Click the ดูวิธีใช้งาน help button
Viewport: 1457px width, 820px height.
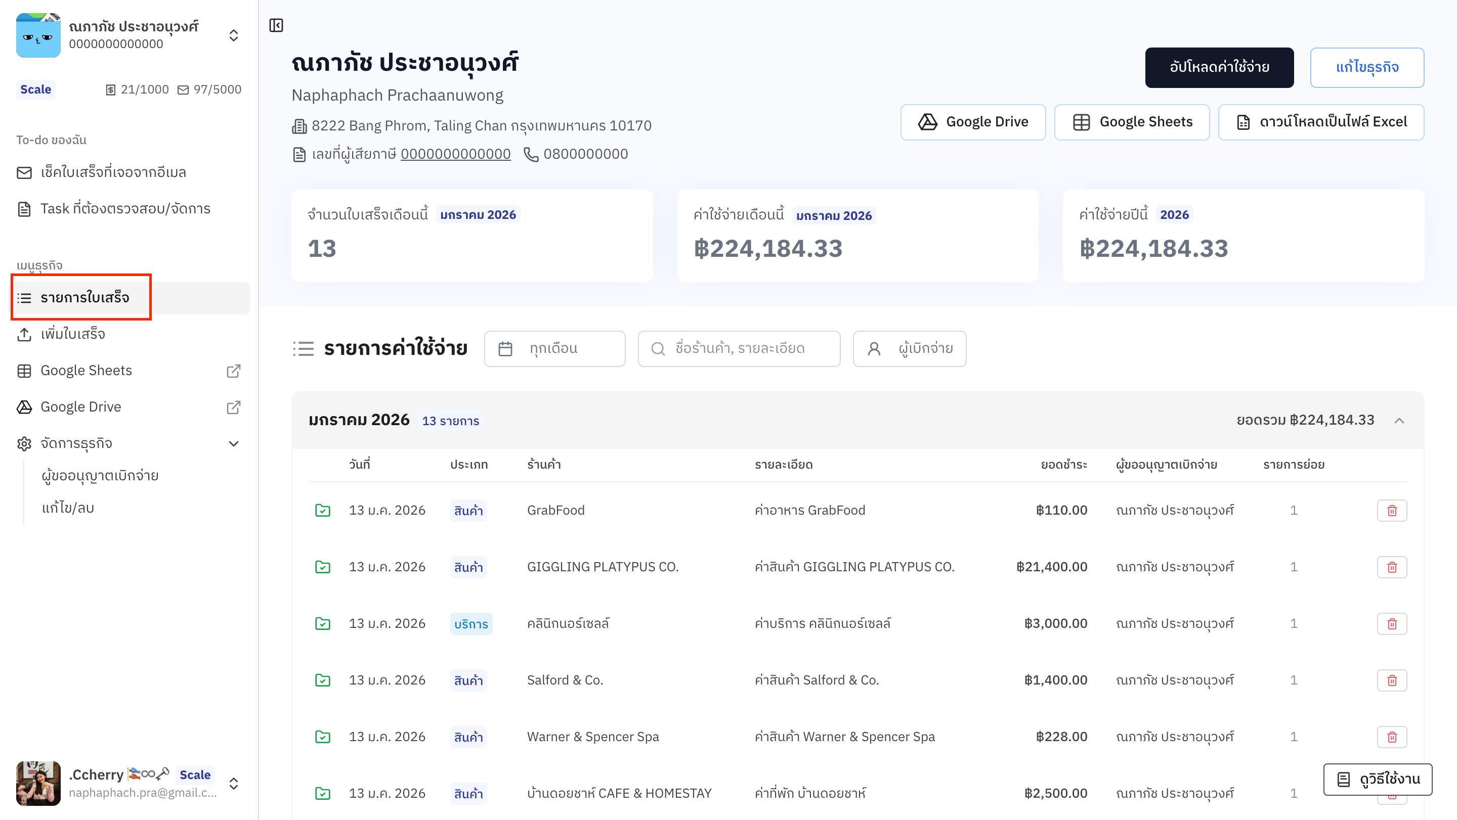coord(1377,779)
